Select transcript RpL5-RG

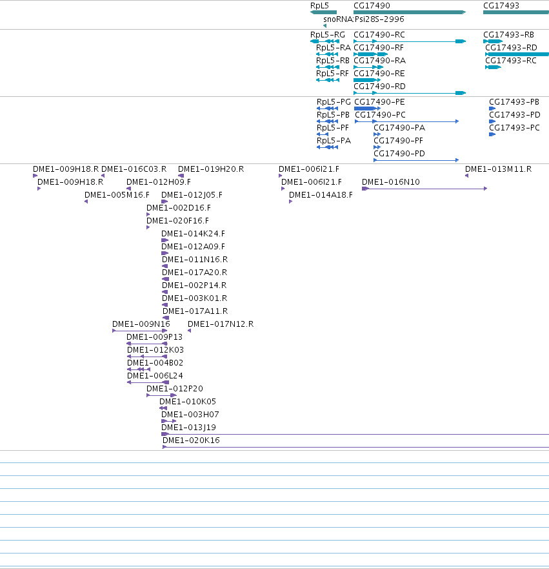[x=324, y=41]
